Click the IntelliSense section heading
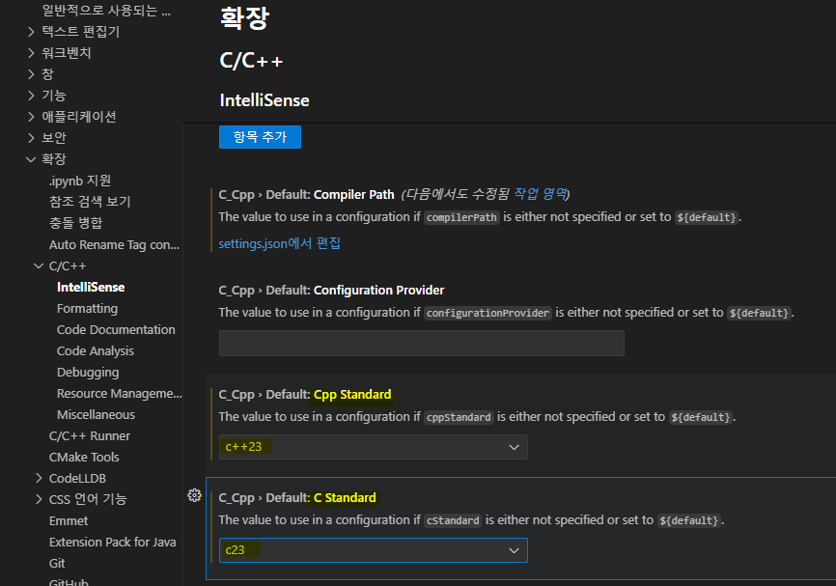This screenshot has width=836, height=586. pos(265,100)
